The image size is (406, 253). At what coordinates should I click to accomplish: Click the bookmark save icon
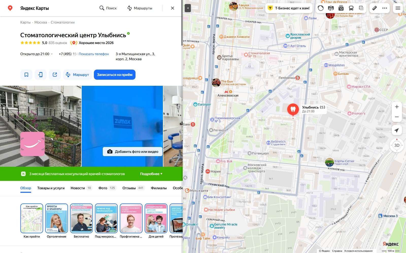pos(26,75)
